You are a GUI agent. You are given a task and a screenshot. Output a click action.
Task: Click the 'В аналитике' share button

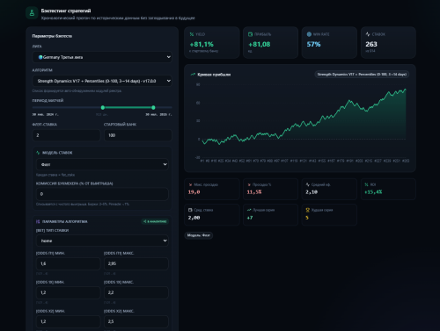point(155,221)
